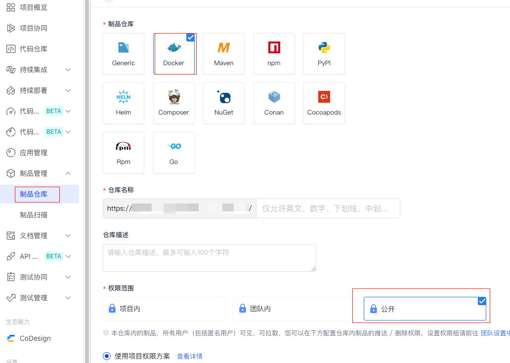Click the first 代码 BETA badge
The image size is (510, 363).
point(54,111)
